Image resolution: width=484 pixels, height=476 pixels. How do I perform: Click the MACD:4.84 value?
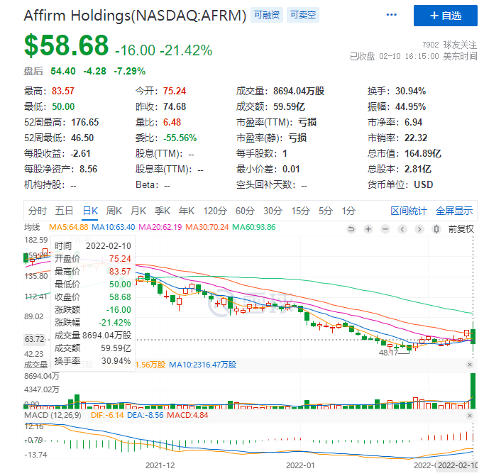[187, 415]
